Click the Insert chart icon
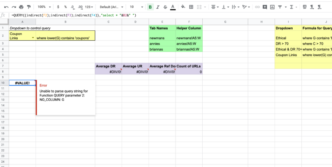The width and height of the screenshot is (332, 167). click(272, 7)
